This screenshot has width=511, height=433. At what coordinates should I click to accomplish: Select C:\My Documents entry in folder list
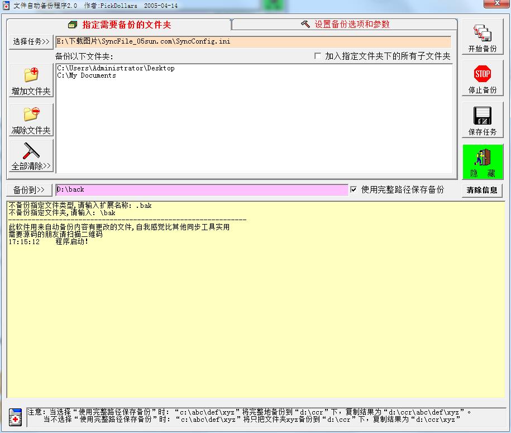(87, 75)
